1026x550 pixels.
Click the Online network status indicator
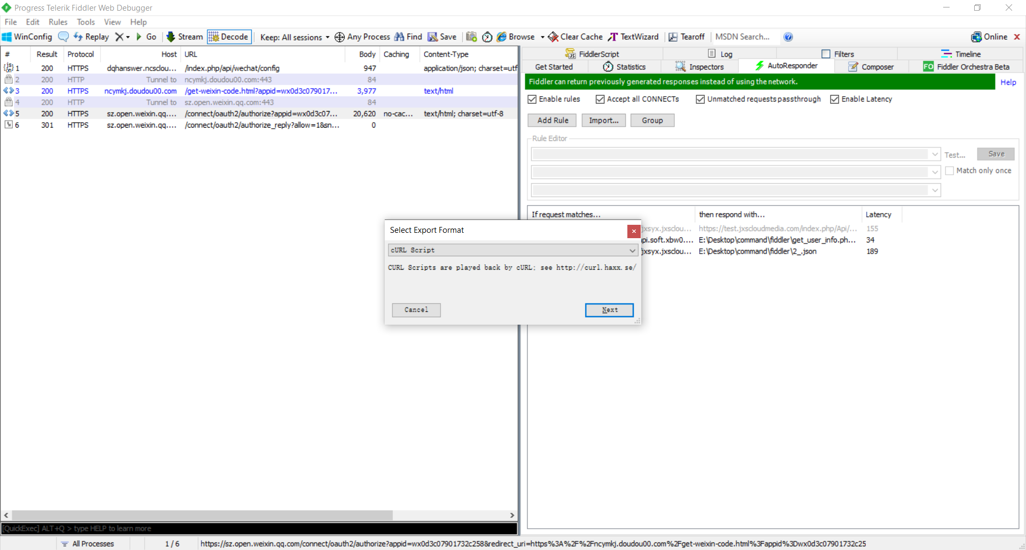[x=989, y=37]
